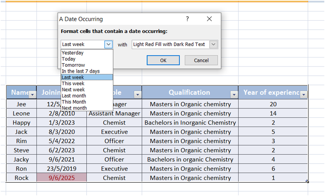Select the joining date 5/4/2022
Image resolution: width=325 pixels, height=196 pixels.
[61, 141]
